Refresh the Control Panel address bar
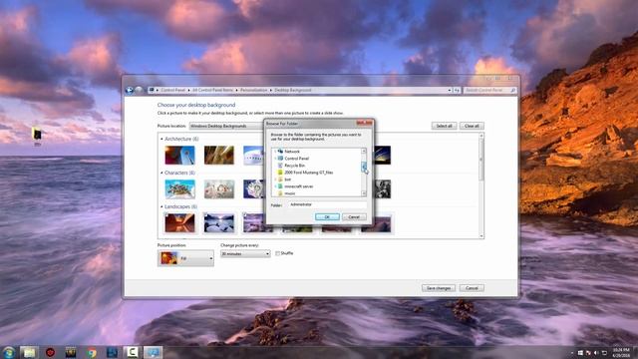This screenshot has width=638, height=359. click(x=457, y=90)
